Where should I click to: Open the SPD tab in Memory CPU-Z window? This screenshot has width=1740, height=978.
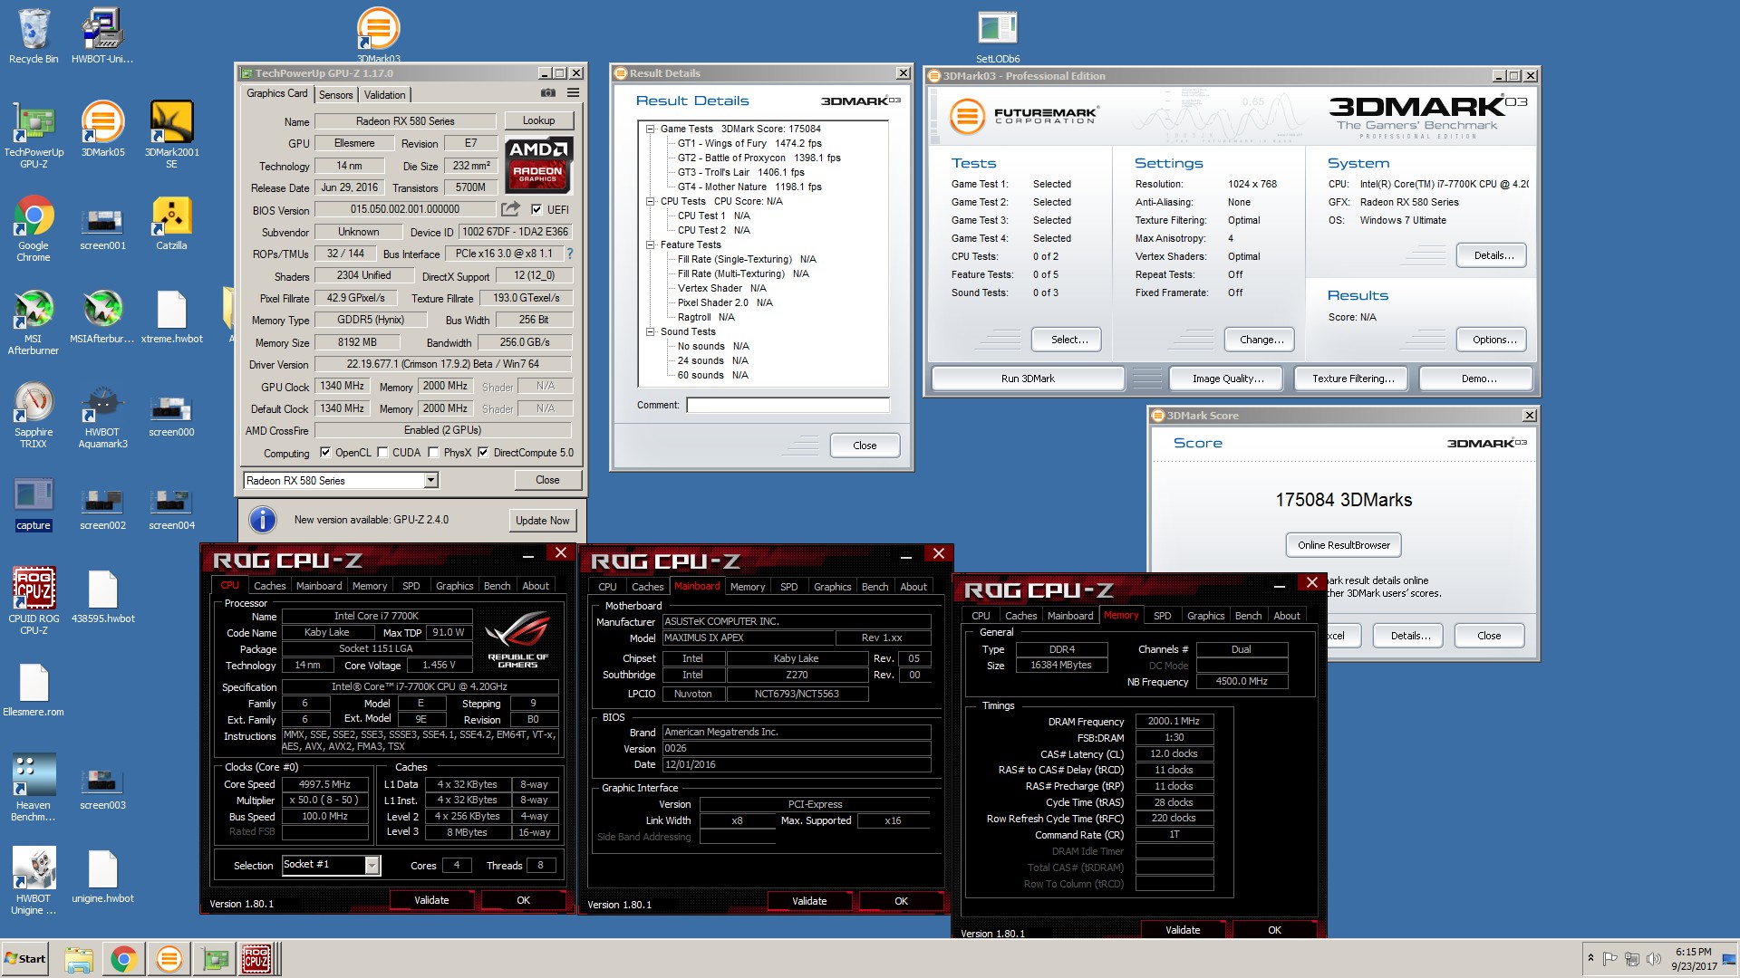point(1163,616)
